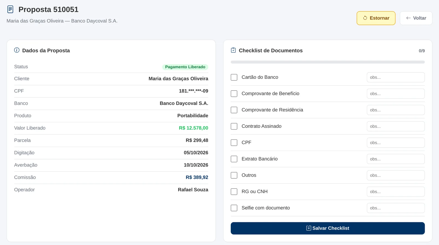The width and height of the screenshot is (439, 245).
Task: Click the comissão value R$ 389,92
Action: pos(197,178)
